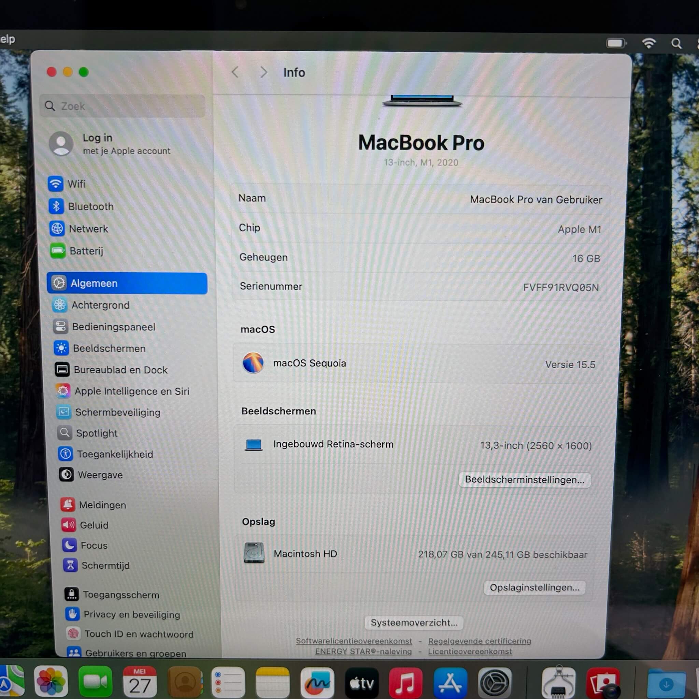Click Opslaginstellingen button
Viewport: 699px width, 699px height.
534,588
